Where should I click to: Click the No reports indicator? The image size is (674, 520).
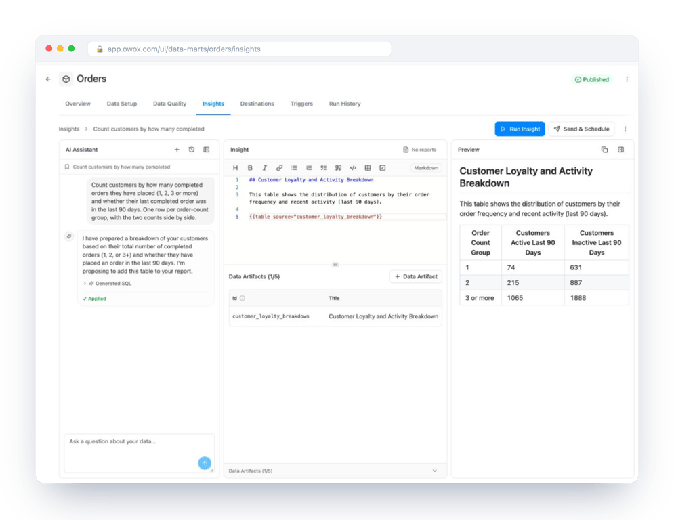pos(419,150)
